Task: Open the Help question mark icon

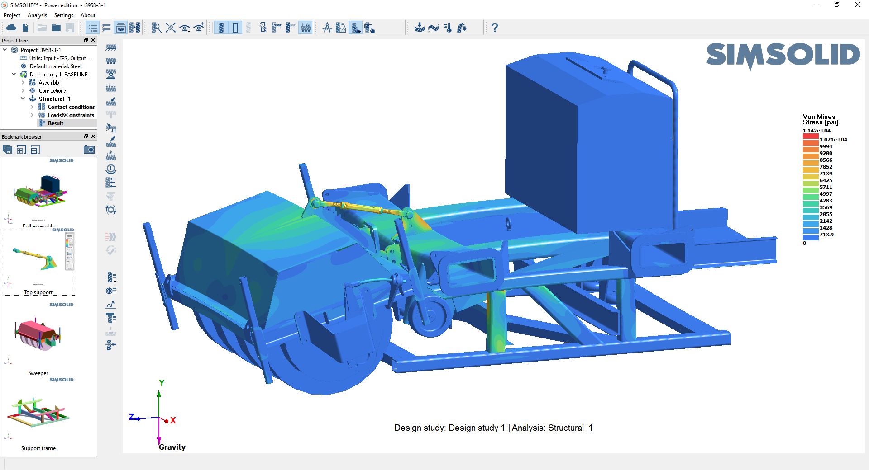Action: [x=494, y=28]
